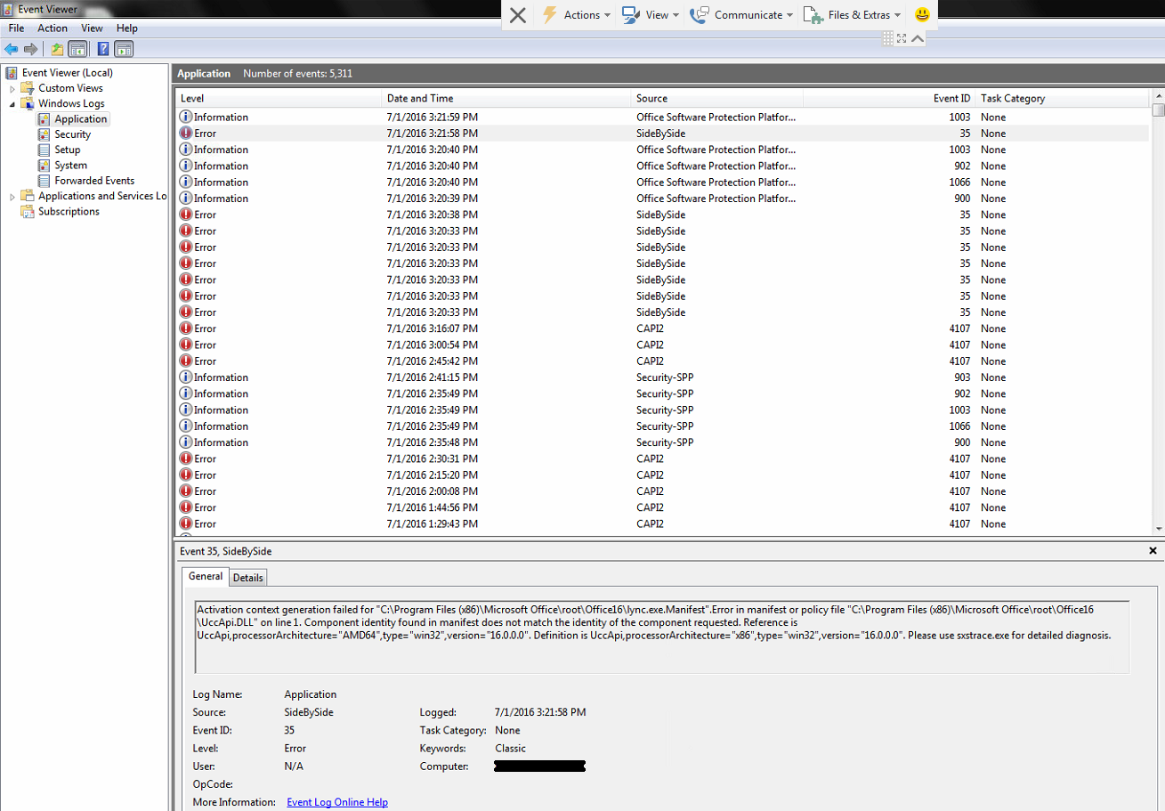Viewport: 1165px width, 811px height.
Task: Open the Action menu
Action: (x=53, y=28)
